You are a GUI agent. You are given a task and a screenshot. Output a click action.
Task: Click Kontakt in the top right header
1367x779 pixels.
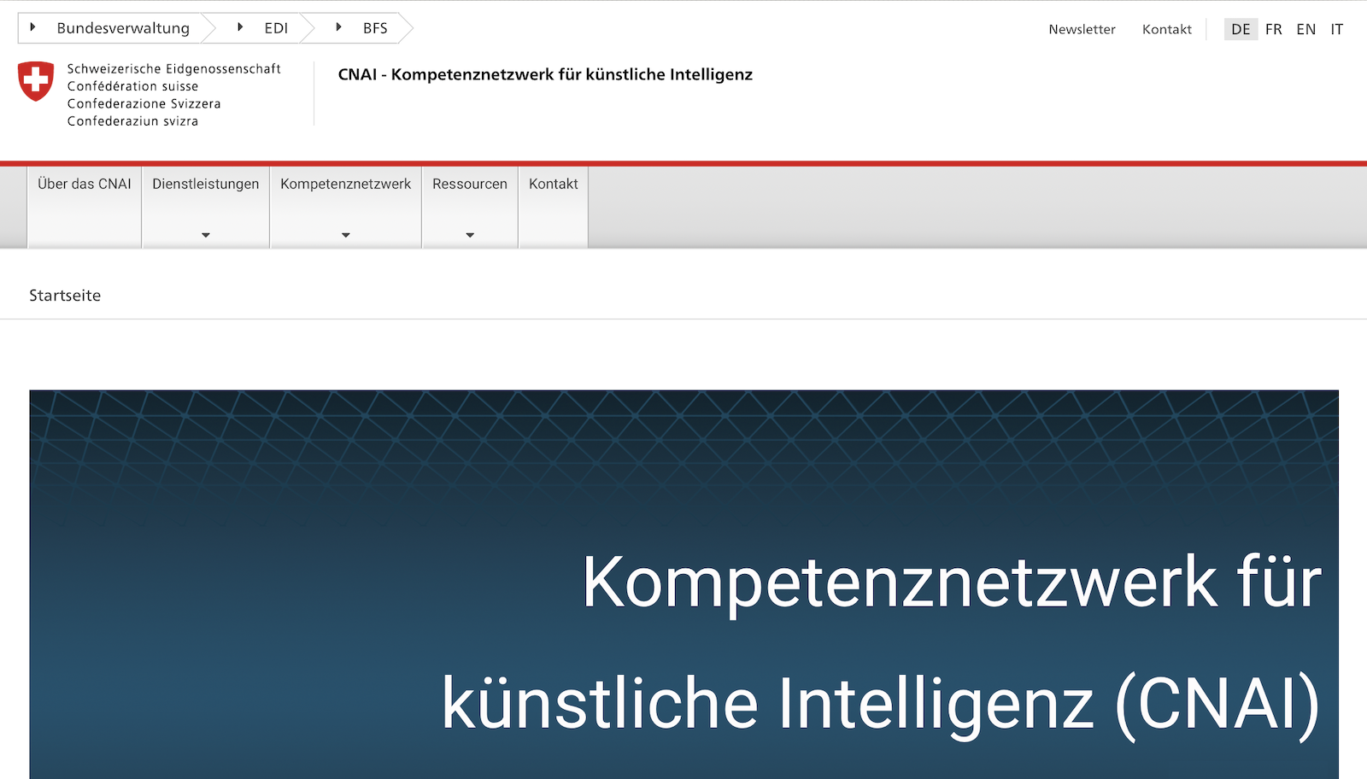(x=1166, y=29)
